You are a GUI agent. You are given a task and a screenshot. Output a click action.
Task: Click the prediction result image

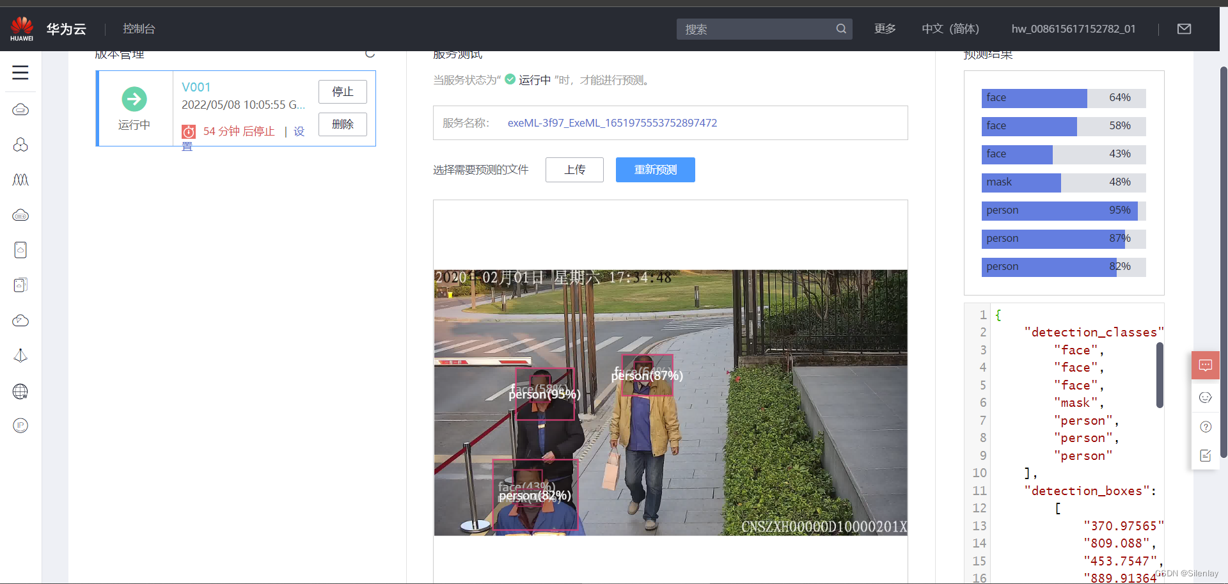(670, 402)
